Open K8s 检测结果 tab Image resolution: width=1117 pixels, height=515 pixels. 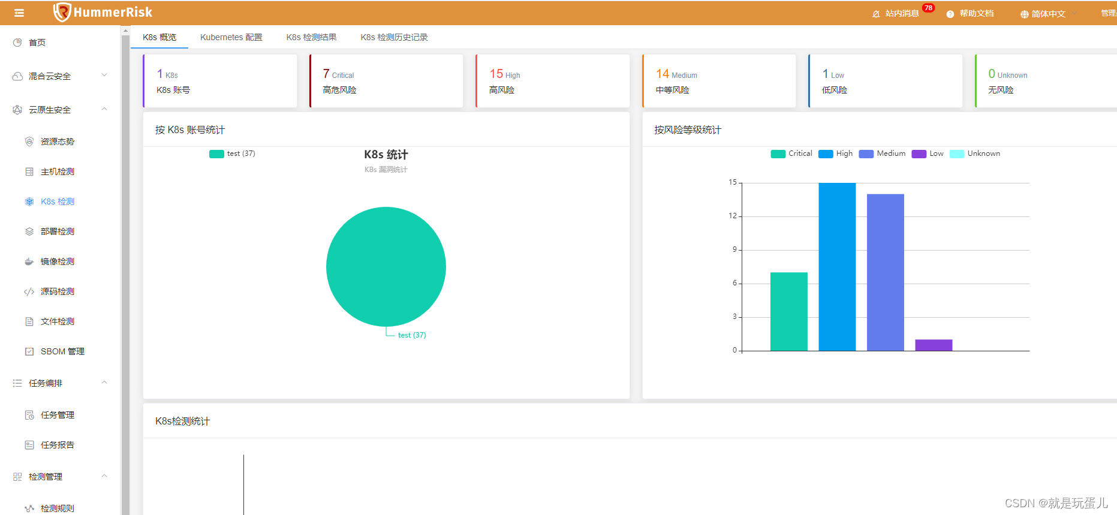312,37
